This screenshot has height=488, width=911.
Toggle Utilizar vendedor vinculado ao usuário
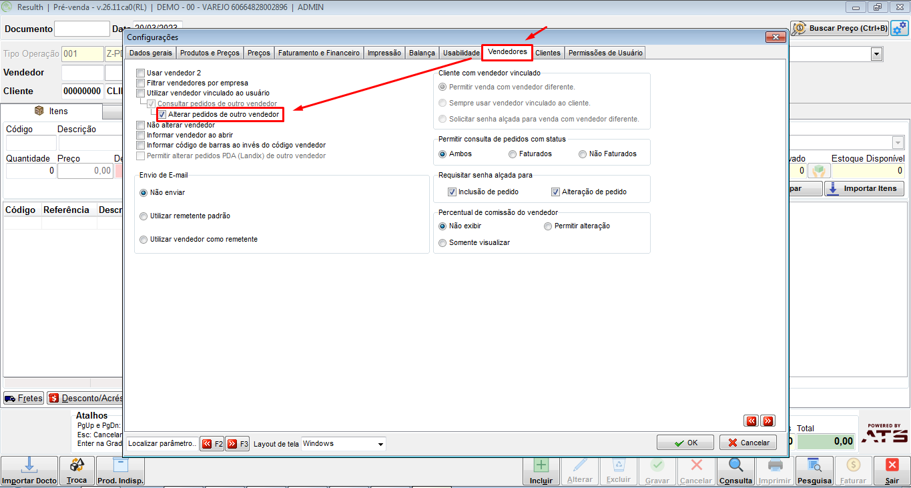[140, 93]
